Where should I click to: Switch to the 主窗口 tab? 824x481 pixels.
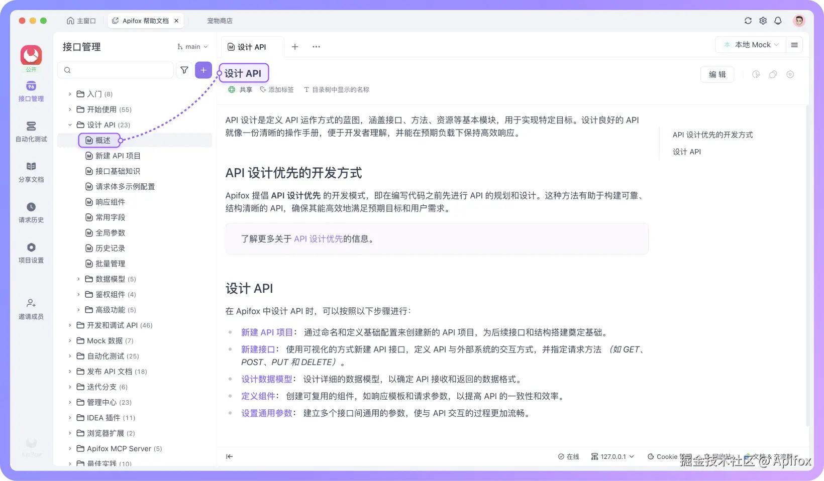point(81,21)
